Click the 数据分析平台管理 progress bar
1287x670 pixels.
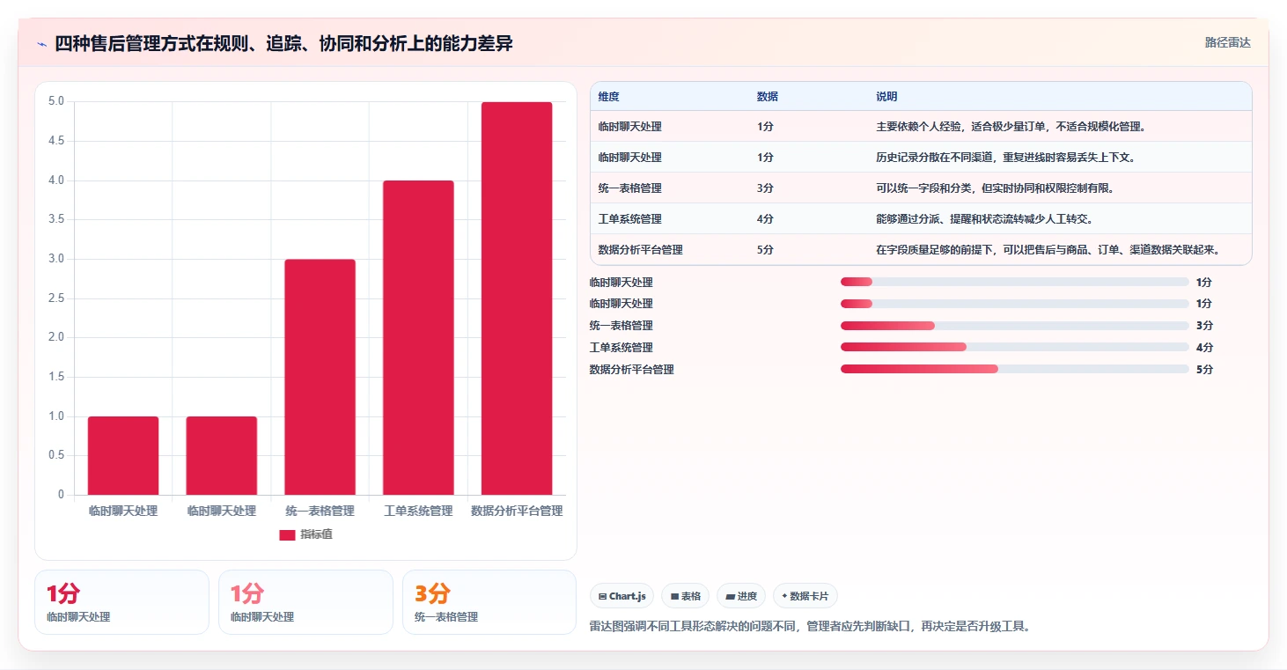(x=1014, y=370)
